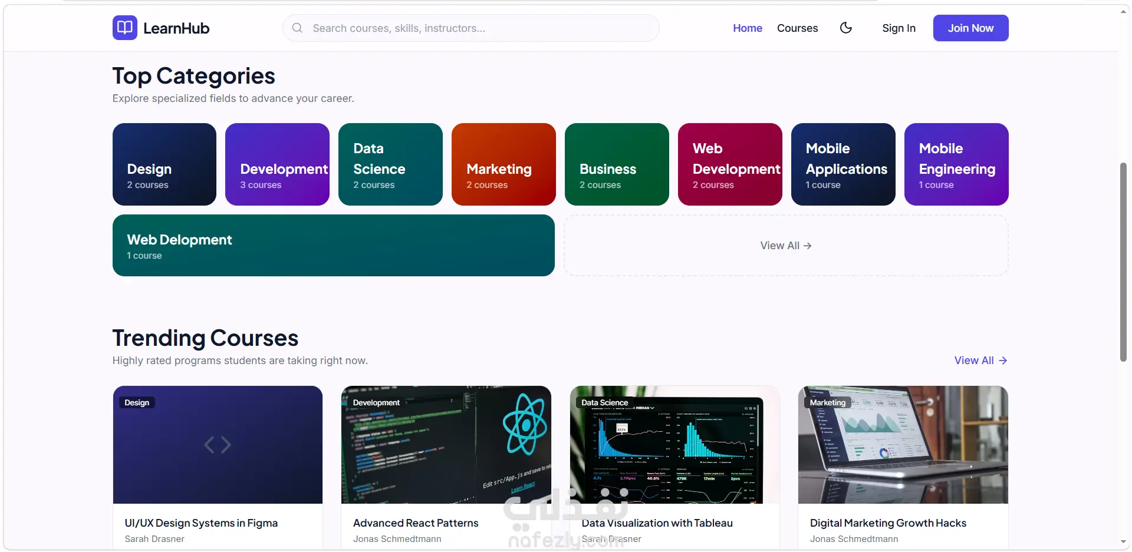Open the UI/UX Design Systems course thumbnail
The width and height of the screenshot is (1132, 552).
tap(218, 445)
